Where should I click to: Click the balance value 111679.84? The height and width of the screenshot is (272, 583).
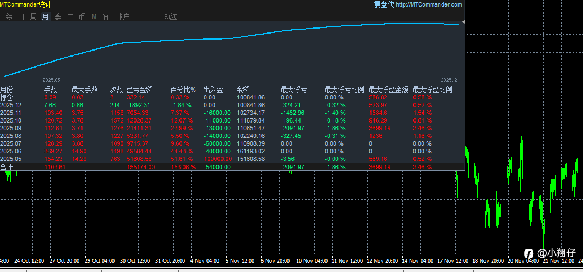[250, 120]
